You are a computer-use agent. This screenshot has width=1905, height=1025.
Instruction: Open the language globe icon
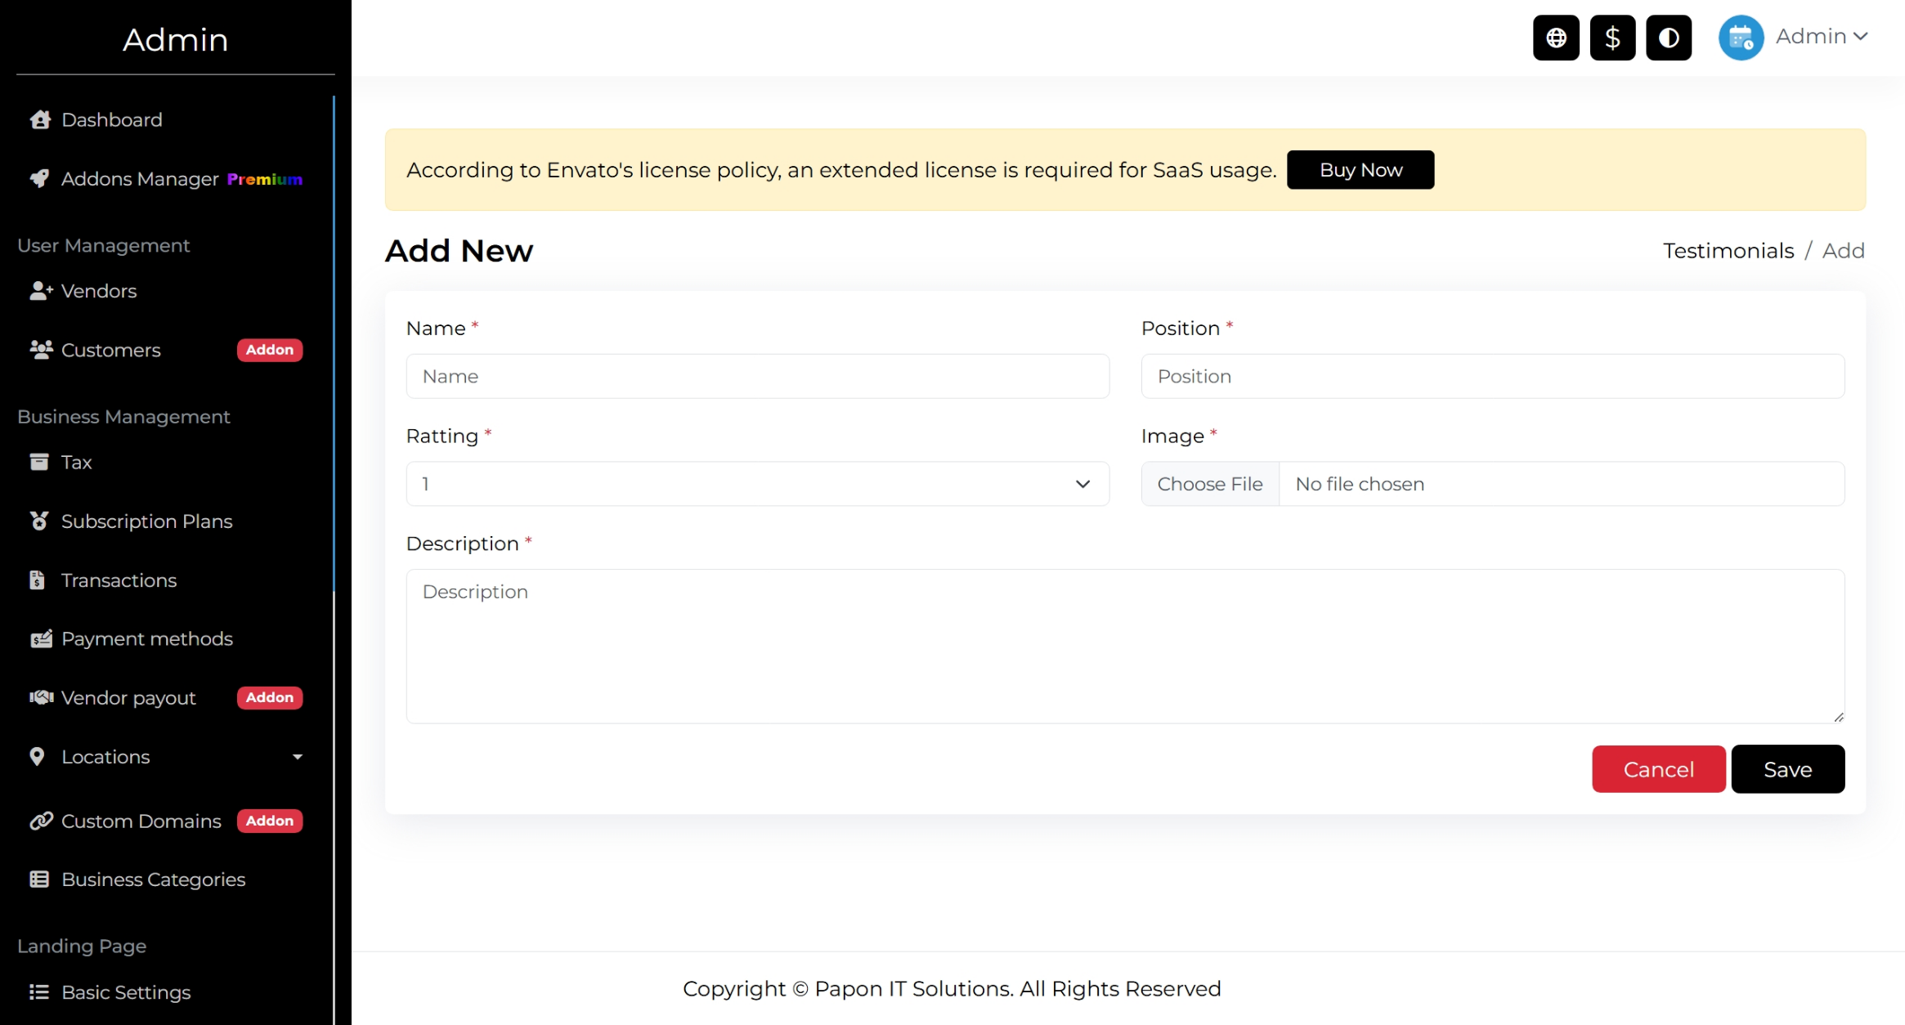tap(1555, 38)
